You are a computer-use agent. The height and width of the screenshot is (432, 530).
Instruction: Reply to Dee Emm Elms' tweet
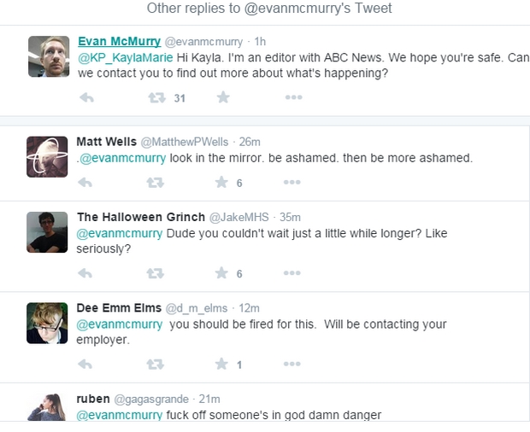coord(85,365)
